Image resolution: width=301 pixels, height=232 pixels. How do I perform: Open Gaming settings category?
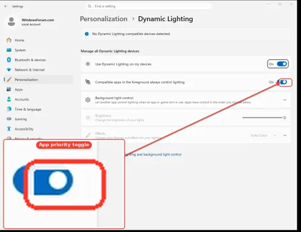tap(38, 119)
